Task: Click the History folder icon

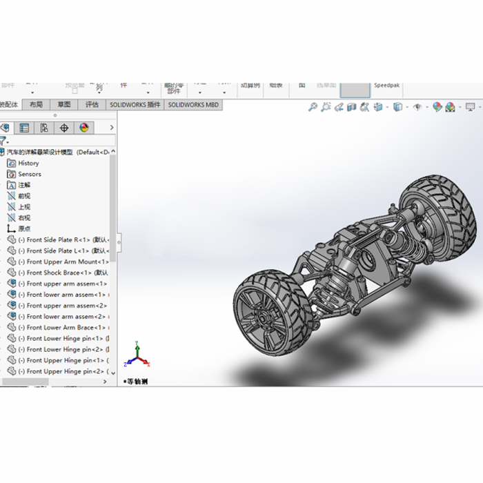Action: point(12,163)
